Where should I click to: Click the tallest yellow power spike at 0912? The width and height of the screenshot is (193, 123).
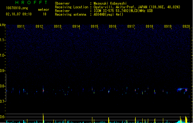click(x=43, y=118)
